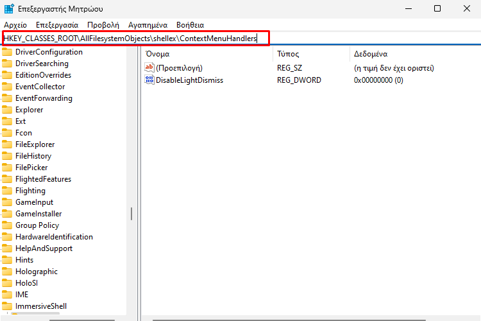Click the tree pane horizontal scrollbar
Viewport: 481px width, 321px height.
(82, 320)
